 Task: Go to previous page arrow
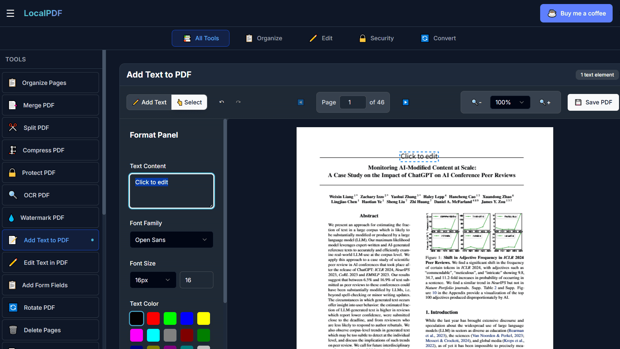pyautogui.click(x=301, y=102)
